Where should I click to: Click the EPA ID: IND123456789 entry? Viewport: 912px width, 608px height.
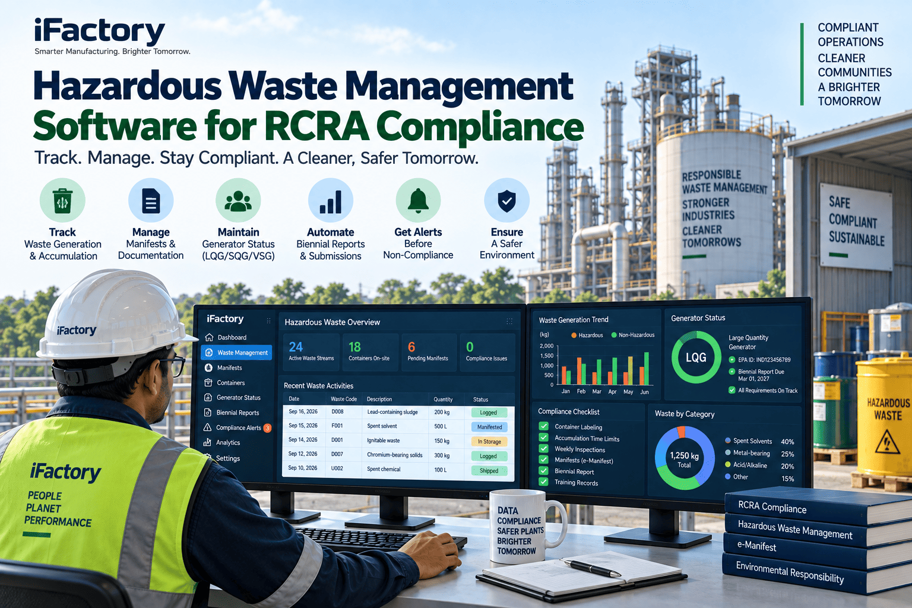point(759,359)
